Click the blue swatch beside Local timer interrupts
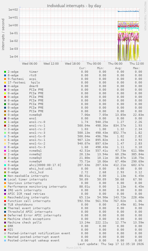The height and width of the screenshot is (251, 148). point(5,179)
